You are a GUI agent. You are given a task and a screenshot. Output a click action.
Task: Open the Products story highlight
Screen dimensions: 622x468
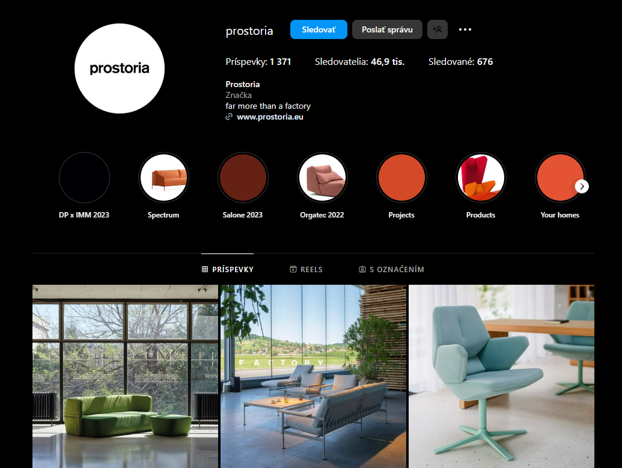point(481,177)
